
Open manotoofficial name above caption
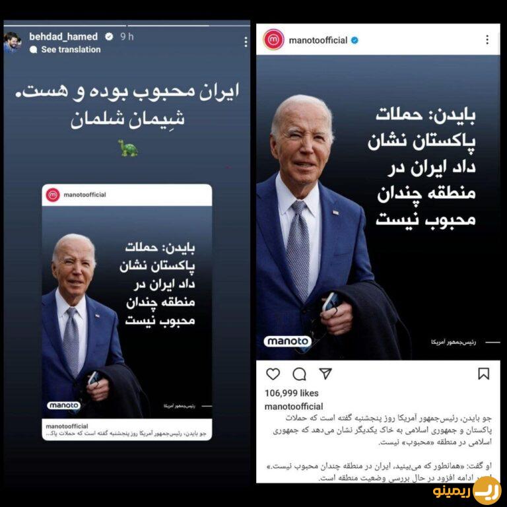coord(294,407)
